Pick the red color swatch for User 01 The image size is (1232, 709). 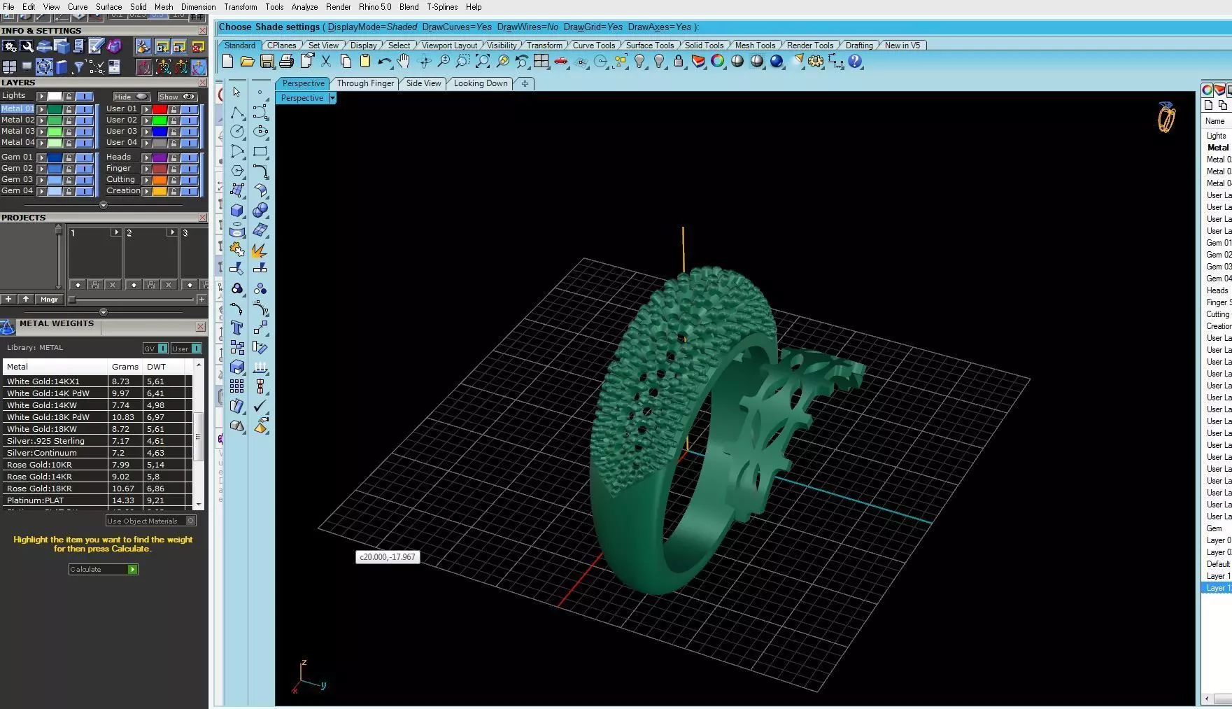(x=160, y=109)
